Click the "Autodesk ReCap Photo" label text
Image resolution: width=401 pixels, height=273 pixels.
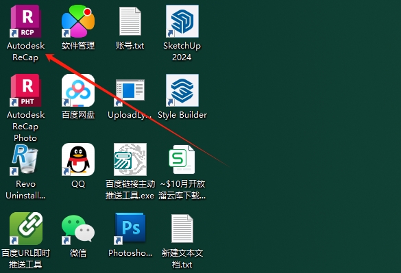[x=25, y=127]
